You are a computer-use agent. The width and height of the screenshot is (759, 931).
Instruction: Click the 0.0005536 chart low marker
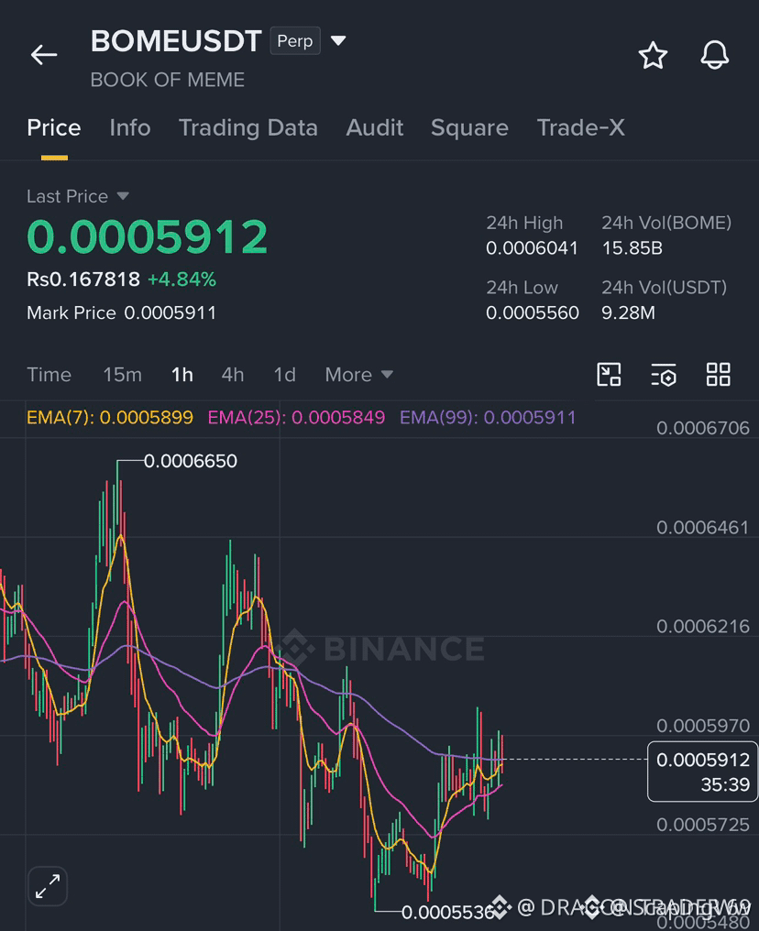[x=448, y=912]
